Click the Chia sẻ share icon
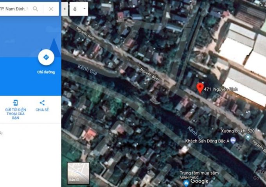Screen dimensions: 266x187 (42, 103)
